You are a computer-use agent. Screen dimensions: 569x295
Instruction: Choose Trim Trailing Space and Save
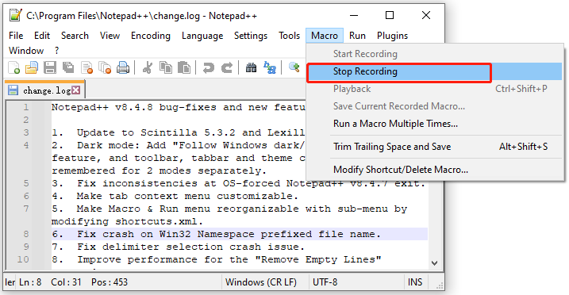(435, 147)
